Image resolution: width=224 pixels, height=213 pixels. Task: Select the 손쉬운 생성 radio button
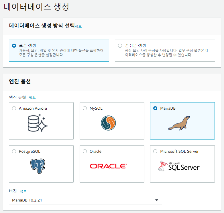120,46
